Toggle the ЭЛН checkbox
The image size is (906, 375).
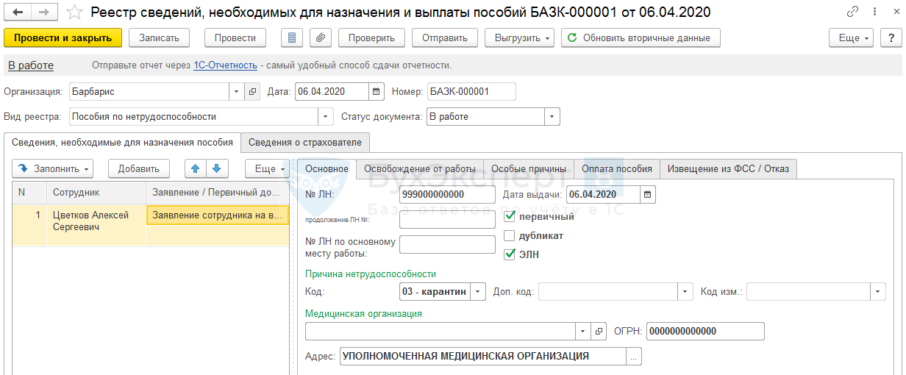[510, 255]
